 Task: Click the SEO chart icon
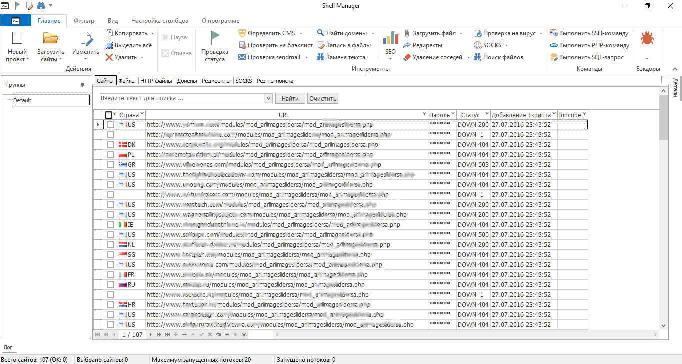(x=390, y=38)
